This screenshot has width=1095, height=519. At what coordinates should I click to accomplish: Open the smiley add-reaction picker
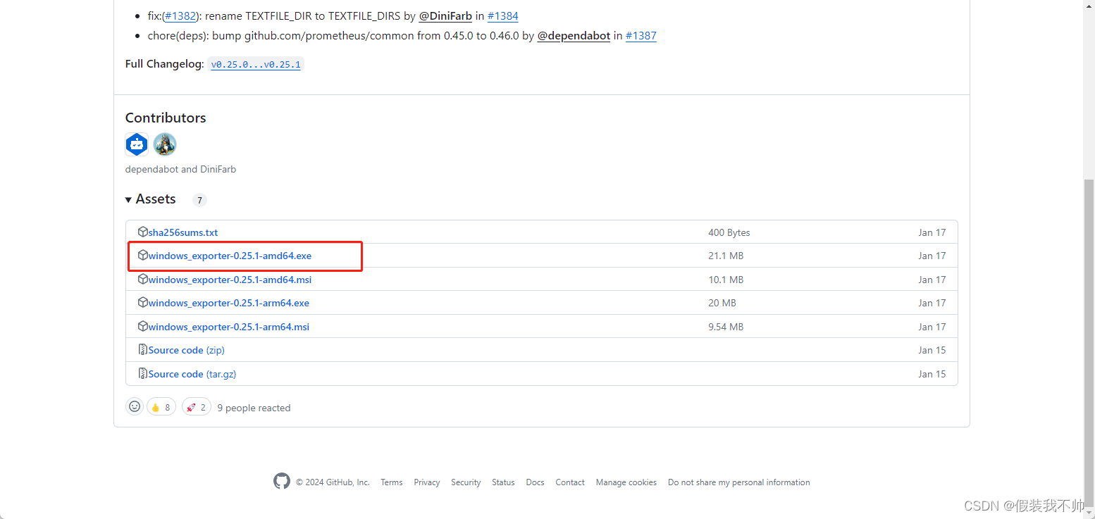(135, 406)
